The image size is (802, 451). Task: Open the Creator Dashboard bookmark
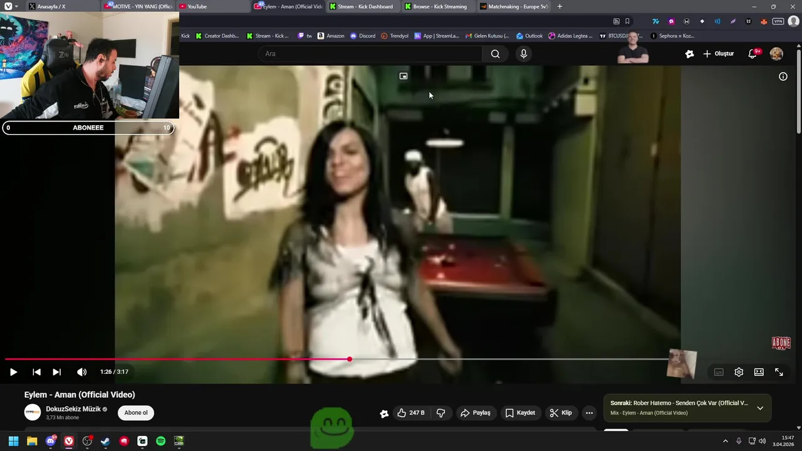(x=217, y=36)
